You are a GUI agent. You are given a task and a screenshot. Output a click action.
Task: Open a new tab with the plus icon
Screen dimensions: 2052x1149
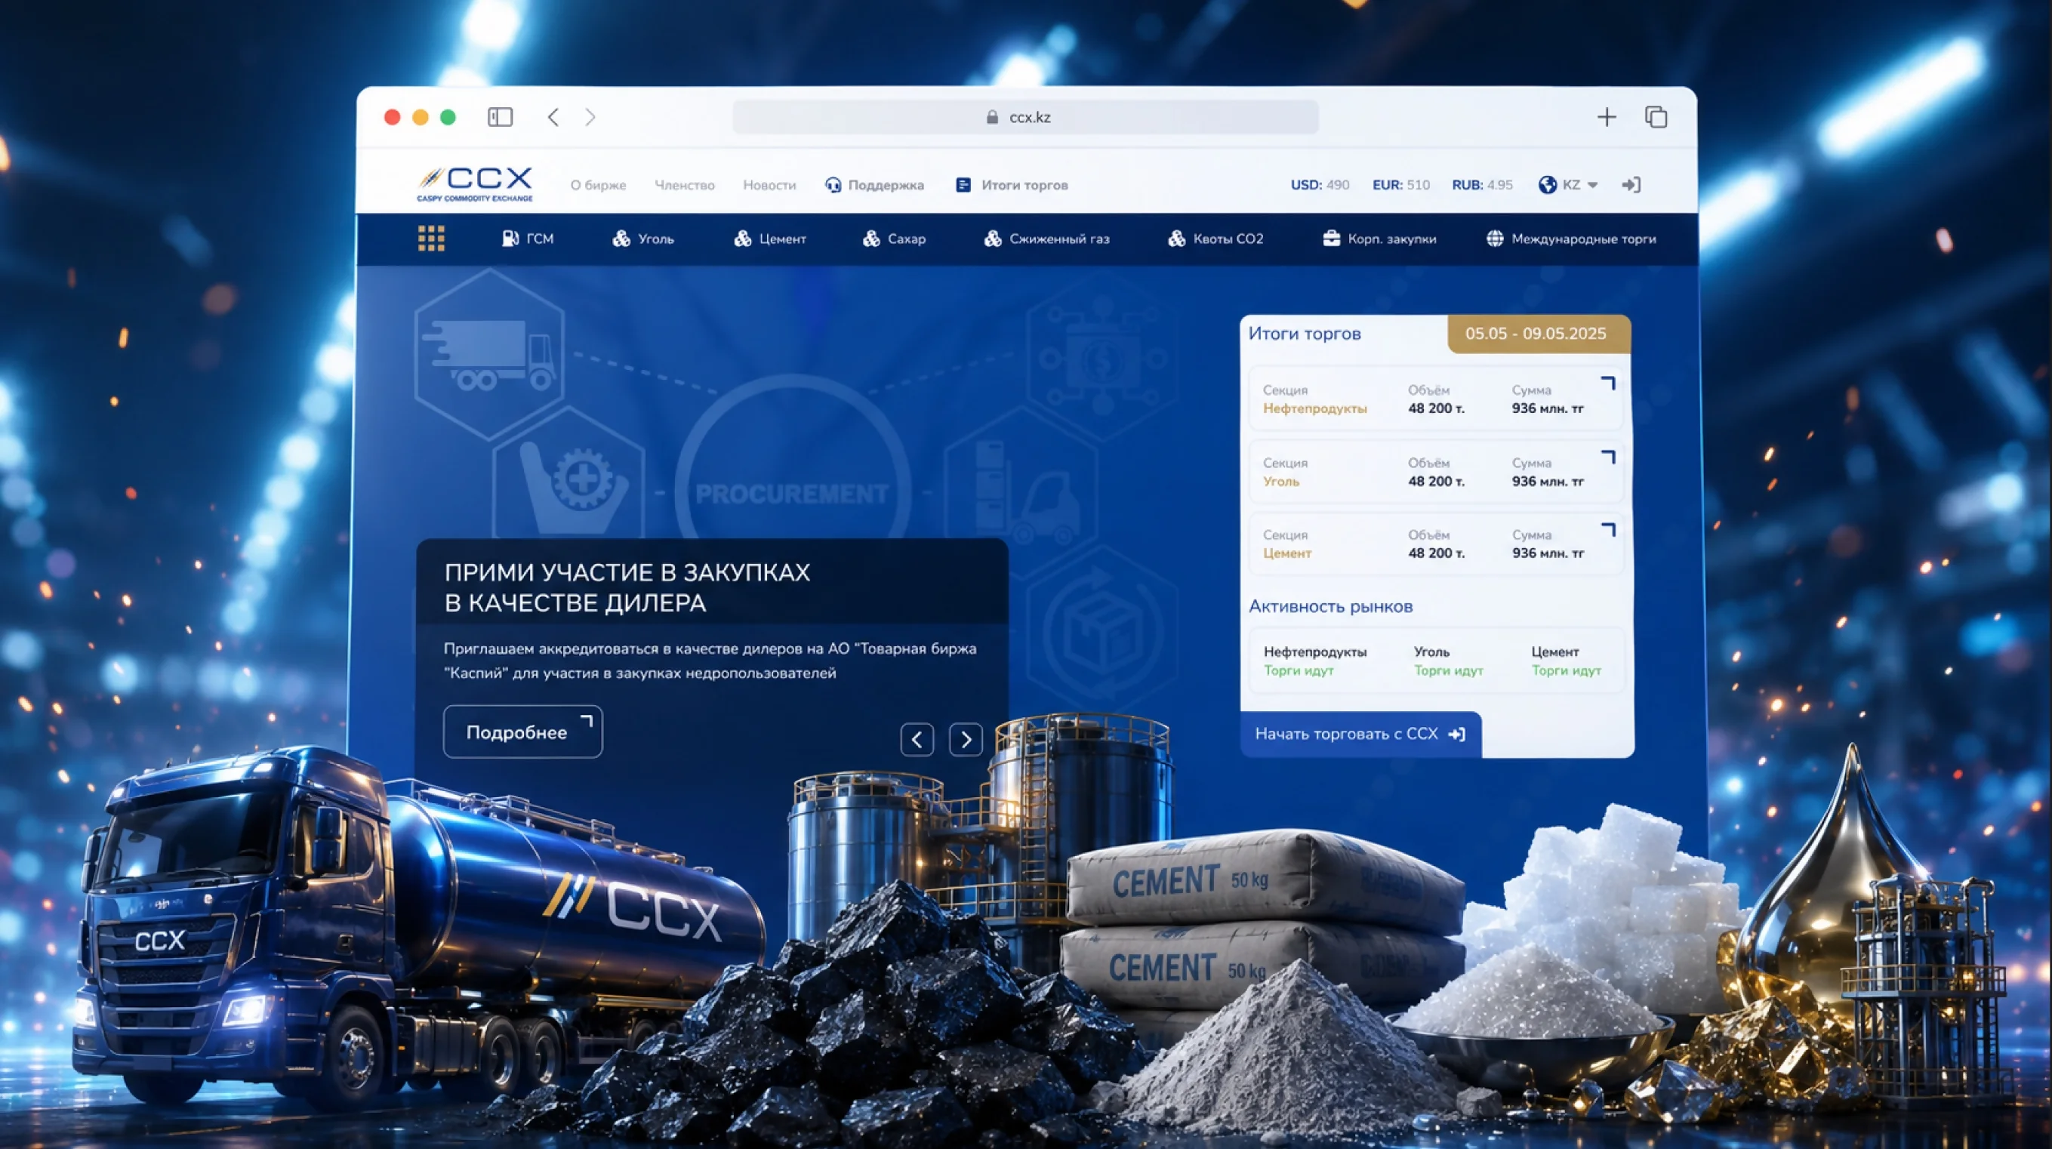(1607, 117)
